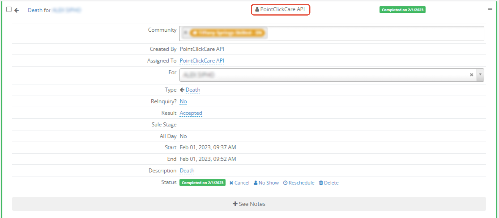Screen dimensions: 499x218
Task: Click the Cancel status action
Action: click(239, 183)
